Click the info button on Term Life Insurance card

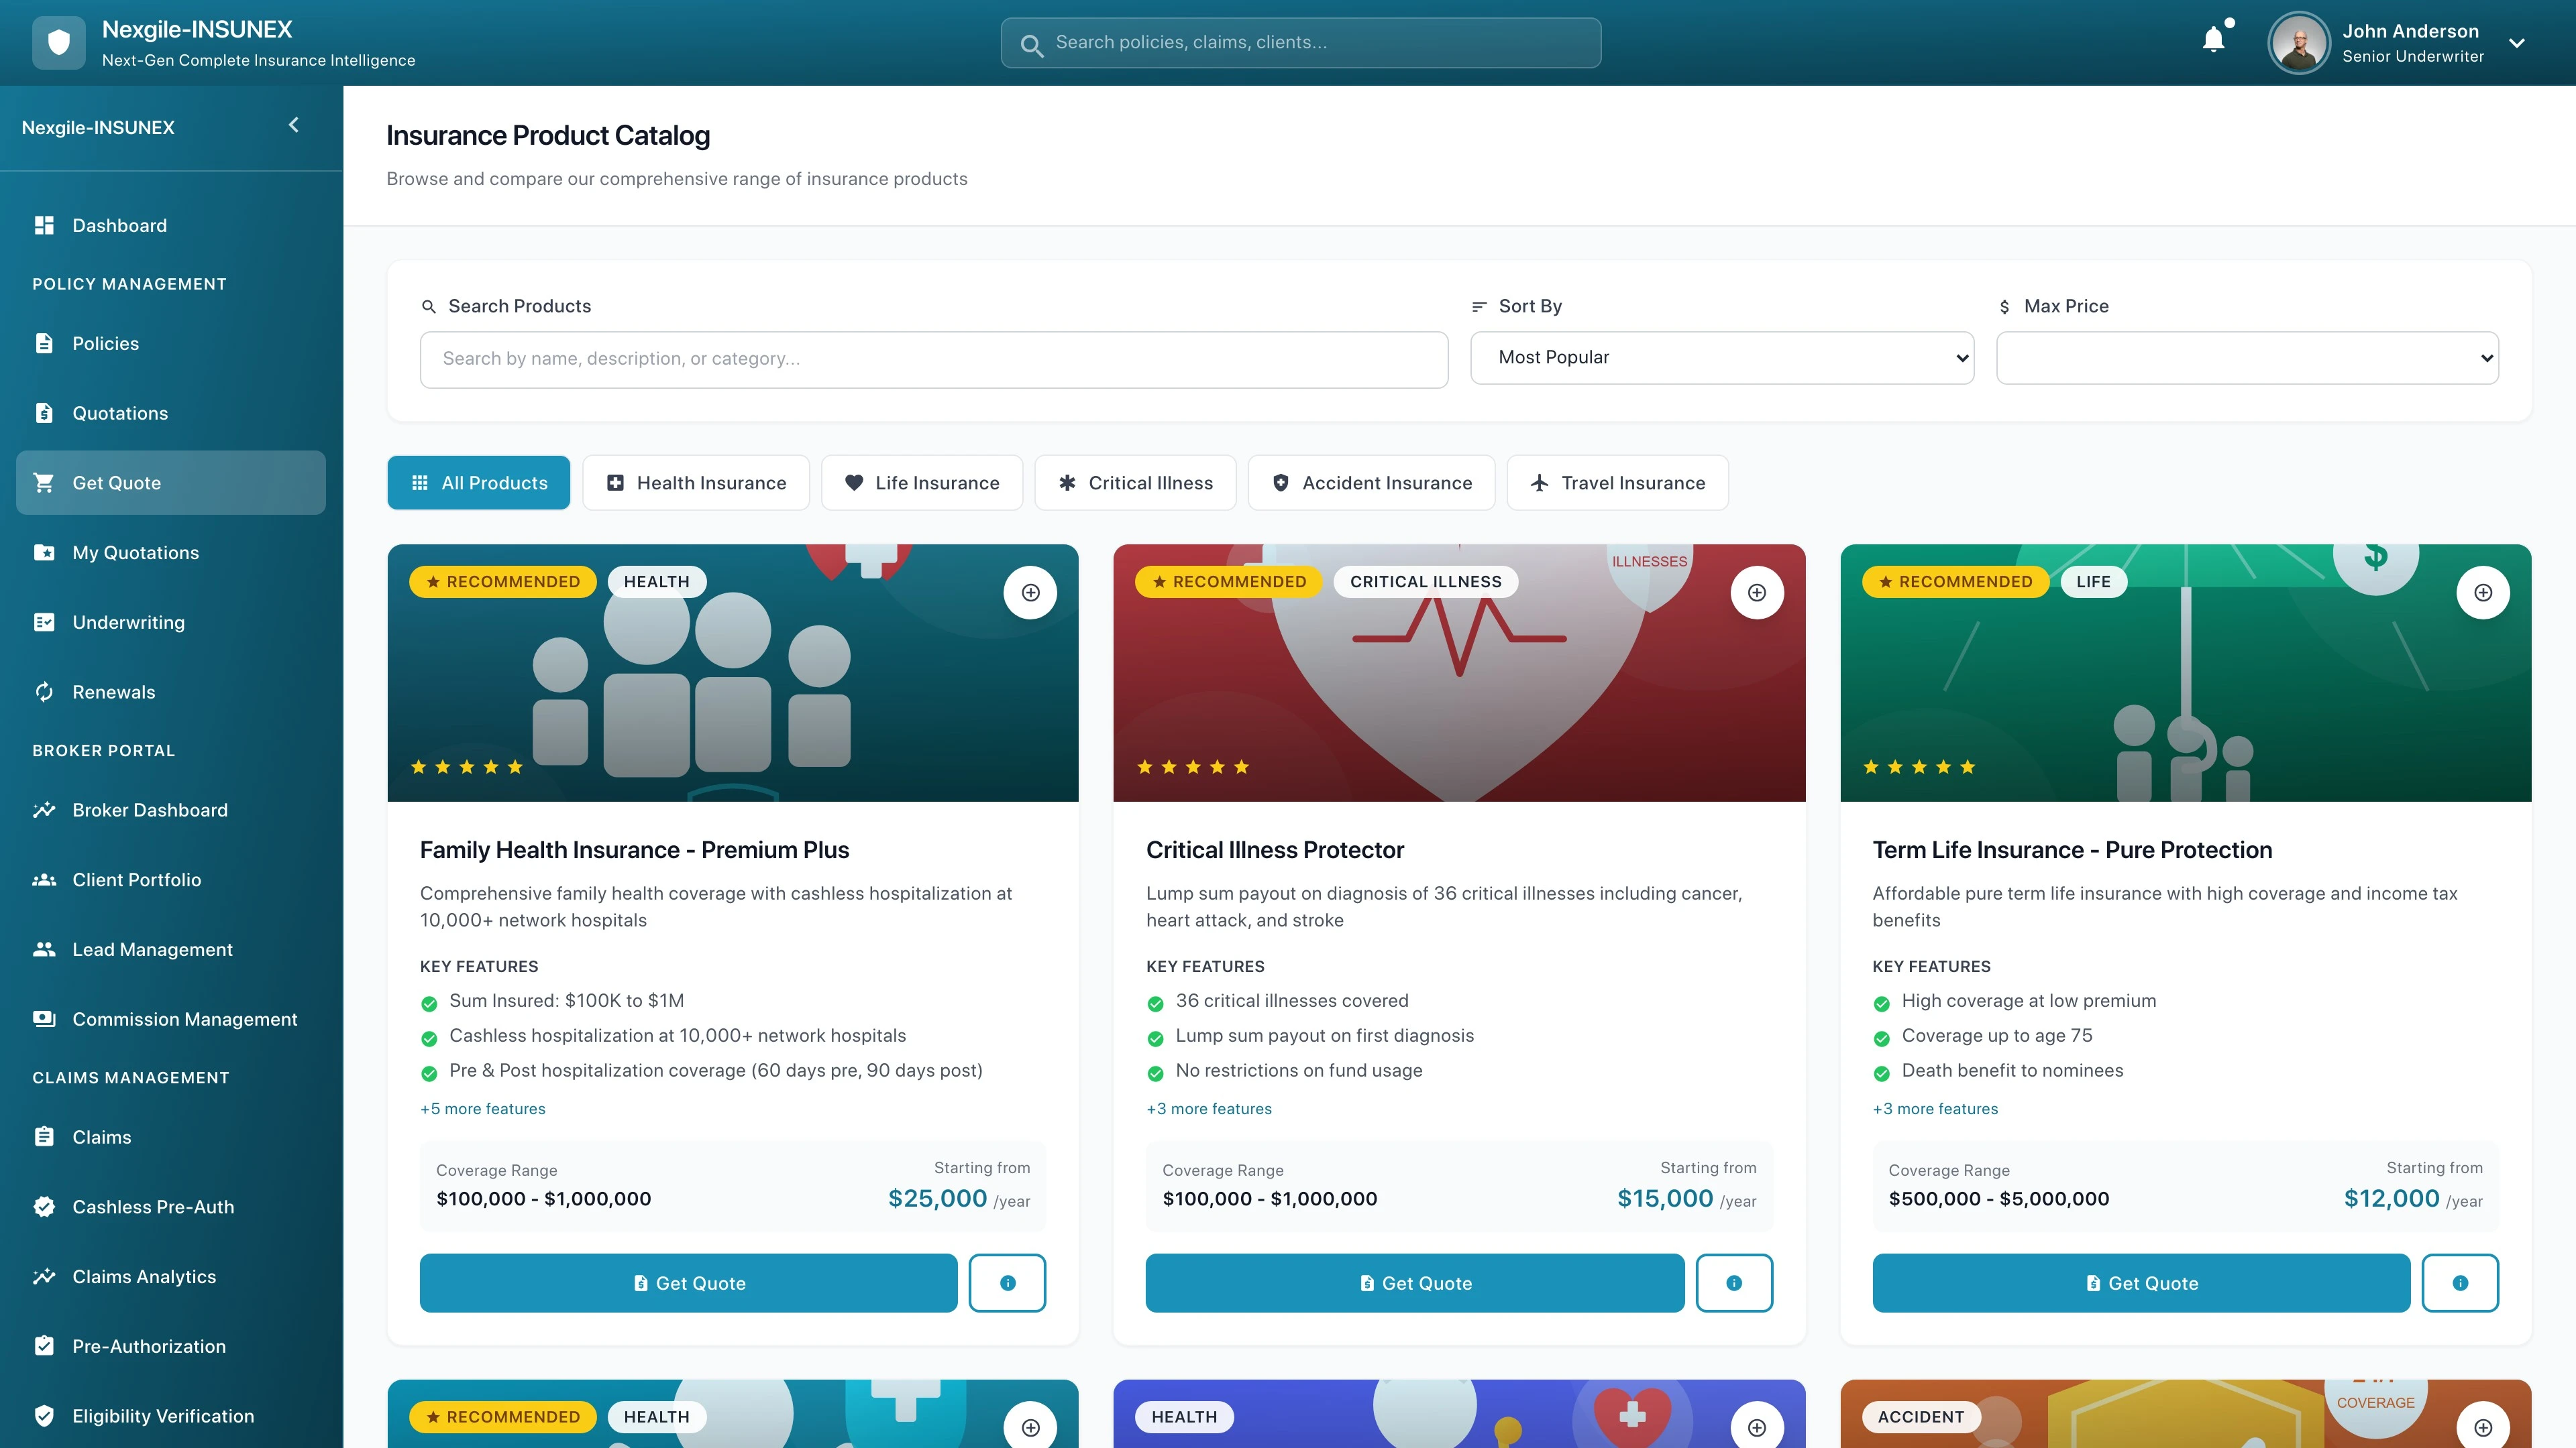pos(2459,1283)
